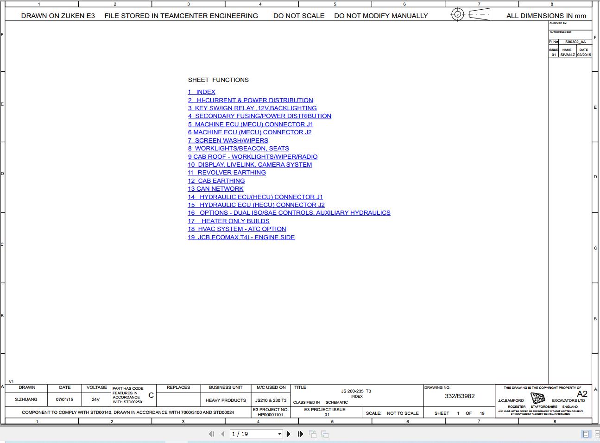Open the DISPLAY, LIVELINK, CAMERA SYSTEM link
Screen dimensions: 600x443
pos(250,164)
